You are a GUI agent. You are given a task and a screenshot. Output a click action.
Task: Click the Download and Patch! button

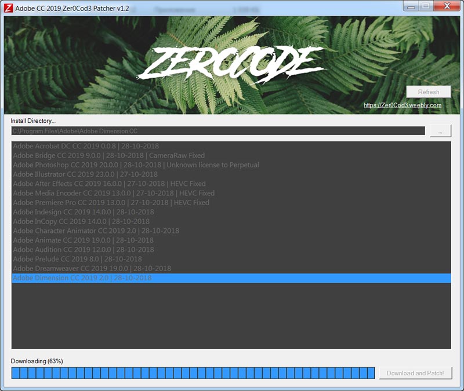coord(415,373)
